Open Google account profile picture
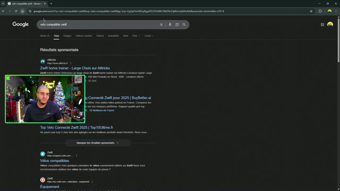 (x=330, y=25)
